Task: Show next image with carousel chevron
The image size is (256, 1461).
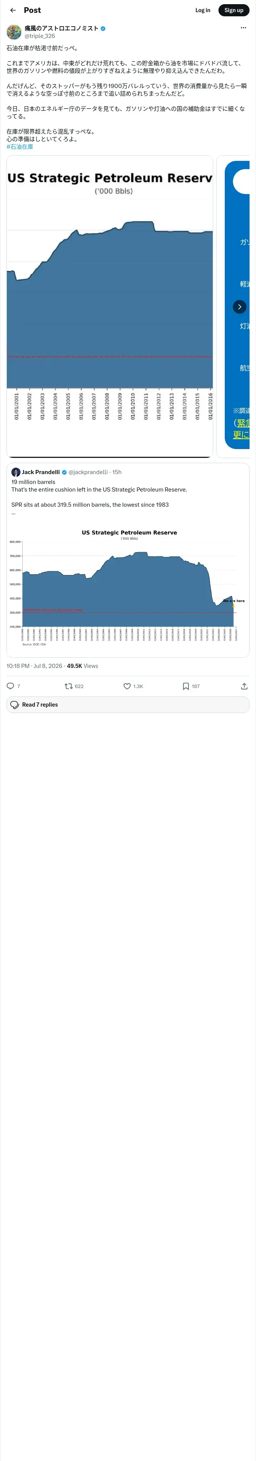Action: [240, 307]
